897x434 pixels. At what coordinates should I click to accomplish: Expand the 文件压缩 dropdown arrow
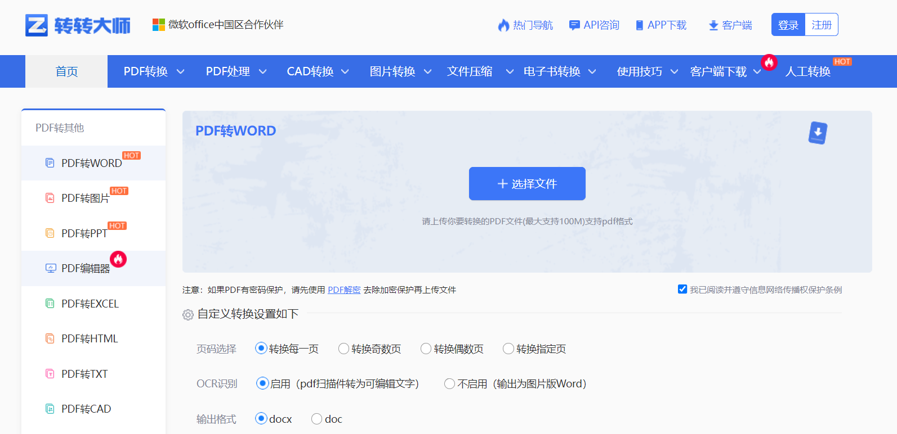(x=510, y=71)
